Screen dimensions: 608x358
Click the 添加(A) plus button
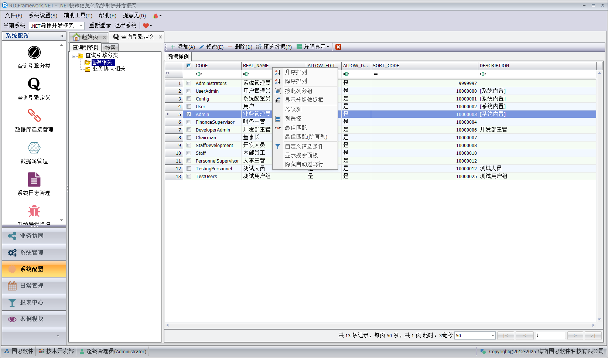tap(182, 47)
